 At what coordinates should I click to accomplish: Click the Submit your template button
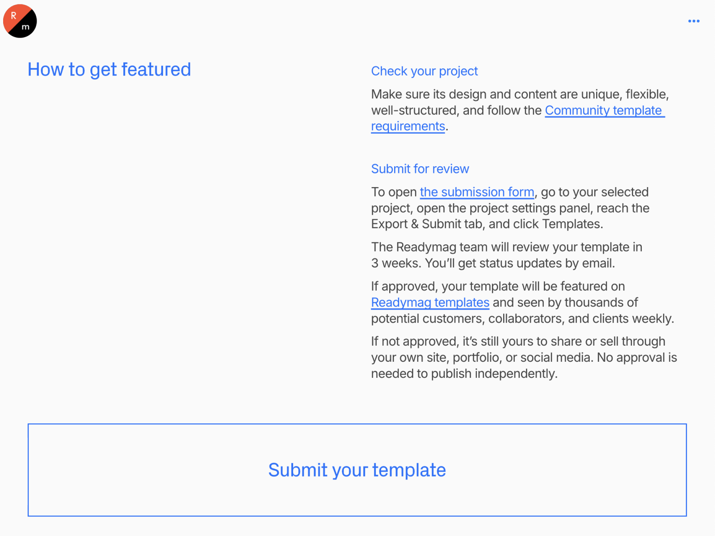coord(357,470)
